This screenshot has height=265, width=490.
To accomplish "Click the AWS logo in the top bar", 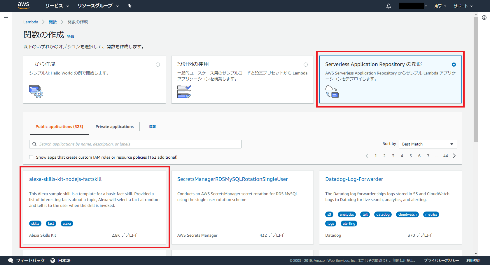I will 23,6.
